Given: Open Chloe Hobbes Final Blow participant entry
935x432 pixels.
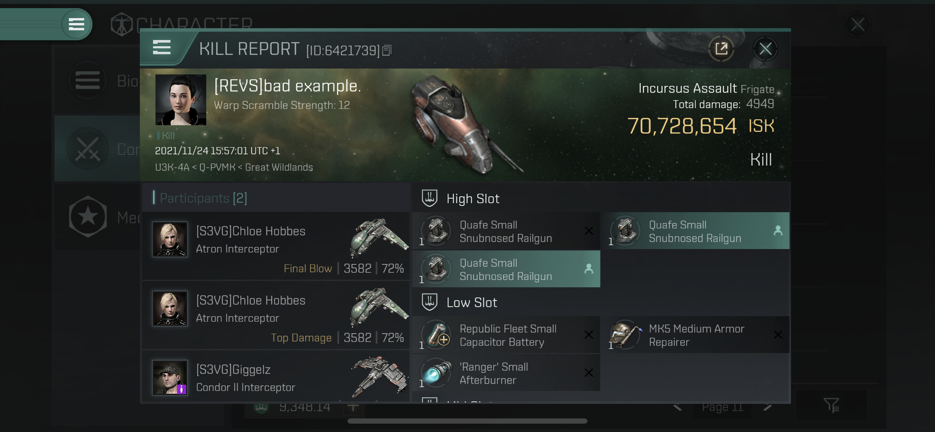Looking at the screenshot, I should pyautogui.click(x=276, y=246).
